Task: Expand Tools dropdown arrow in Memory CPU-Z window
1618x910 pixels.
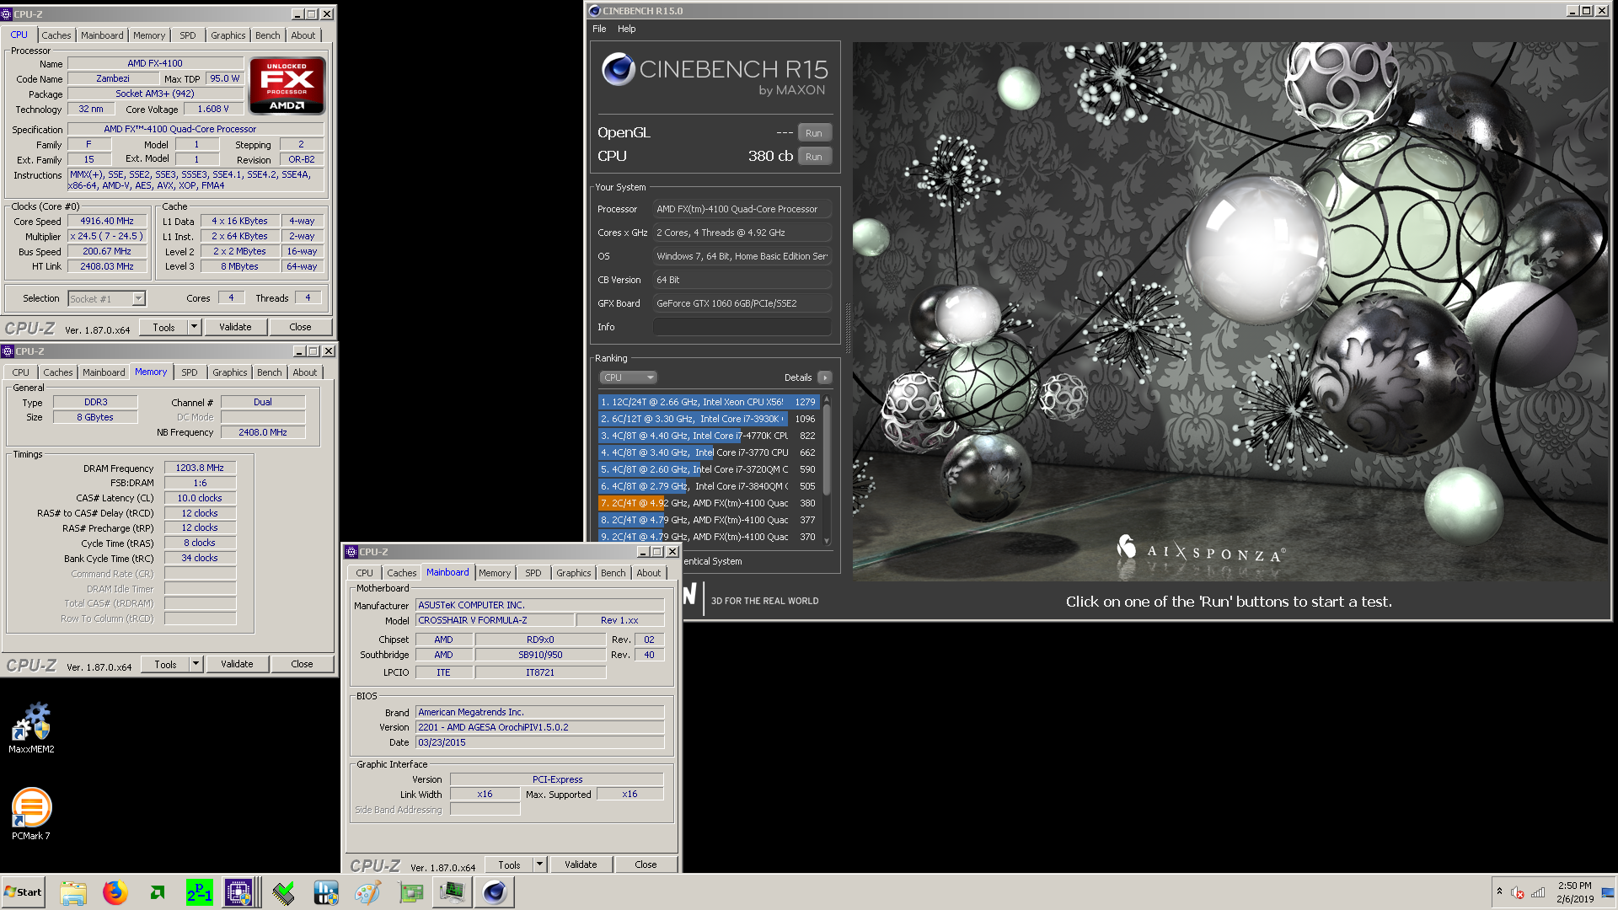Action: coord(196,664)
